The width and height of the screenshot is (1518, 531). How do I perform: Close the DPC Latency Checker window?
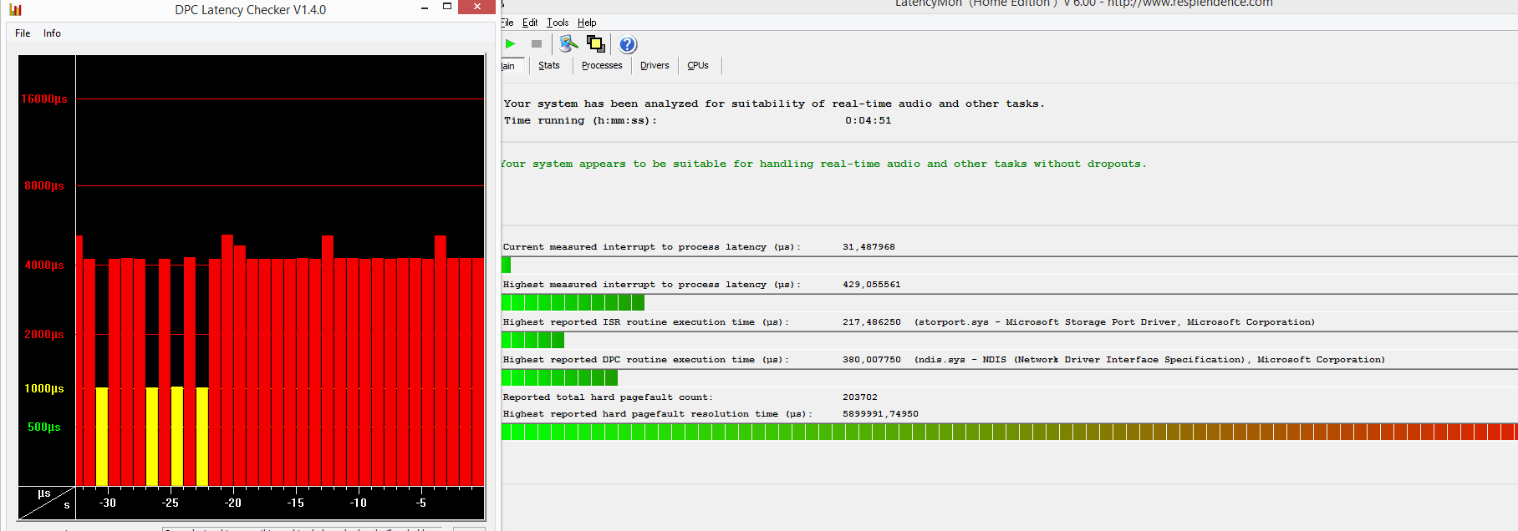[x=476, y=7]
